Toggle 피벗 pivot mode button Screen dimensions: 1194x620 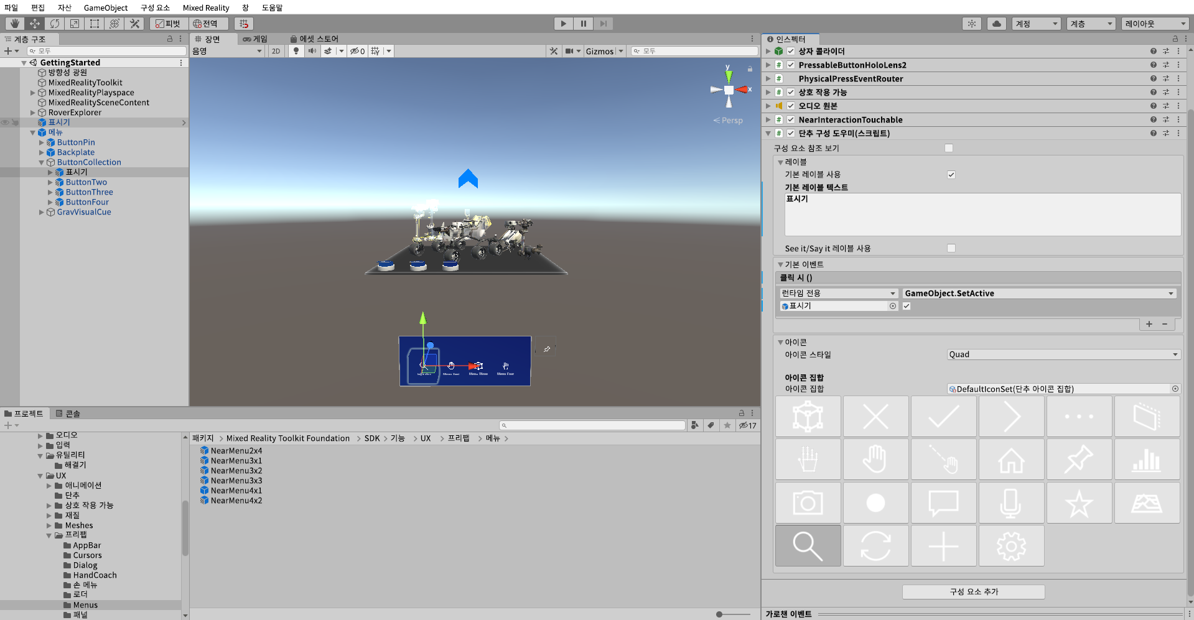point(169,24)
